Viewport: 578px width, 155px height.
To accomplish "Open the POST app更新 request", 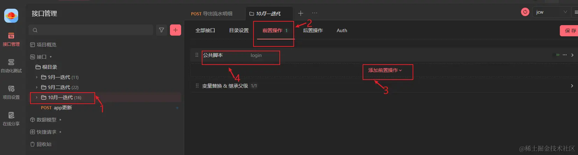I will click(56, 108).
